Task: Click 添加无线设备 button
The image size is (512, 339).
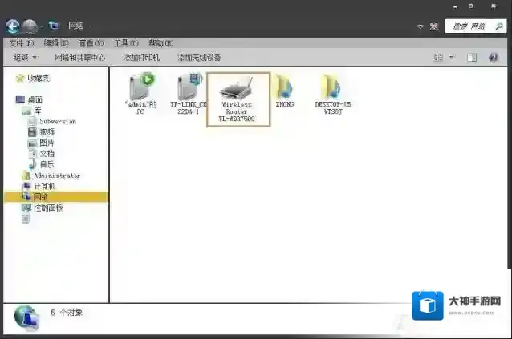Action: (x=199, y=58)
